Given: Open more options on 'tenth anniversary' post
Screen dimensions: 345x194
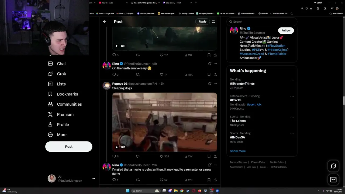Looking at the screenshot, I should click(215, 64).
